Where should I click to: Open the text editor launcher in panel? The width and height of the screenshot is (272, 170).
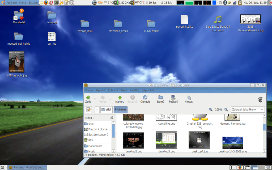(x=66, y=2)
